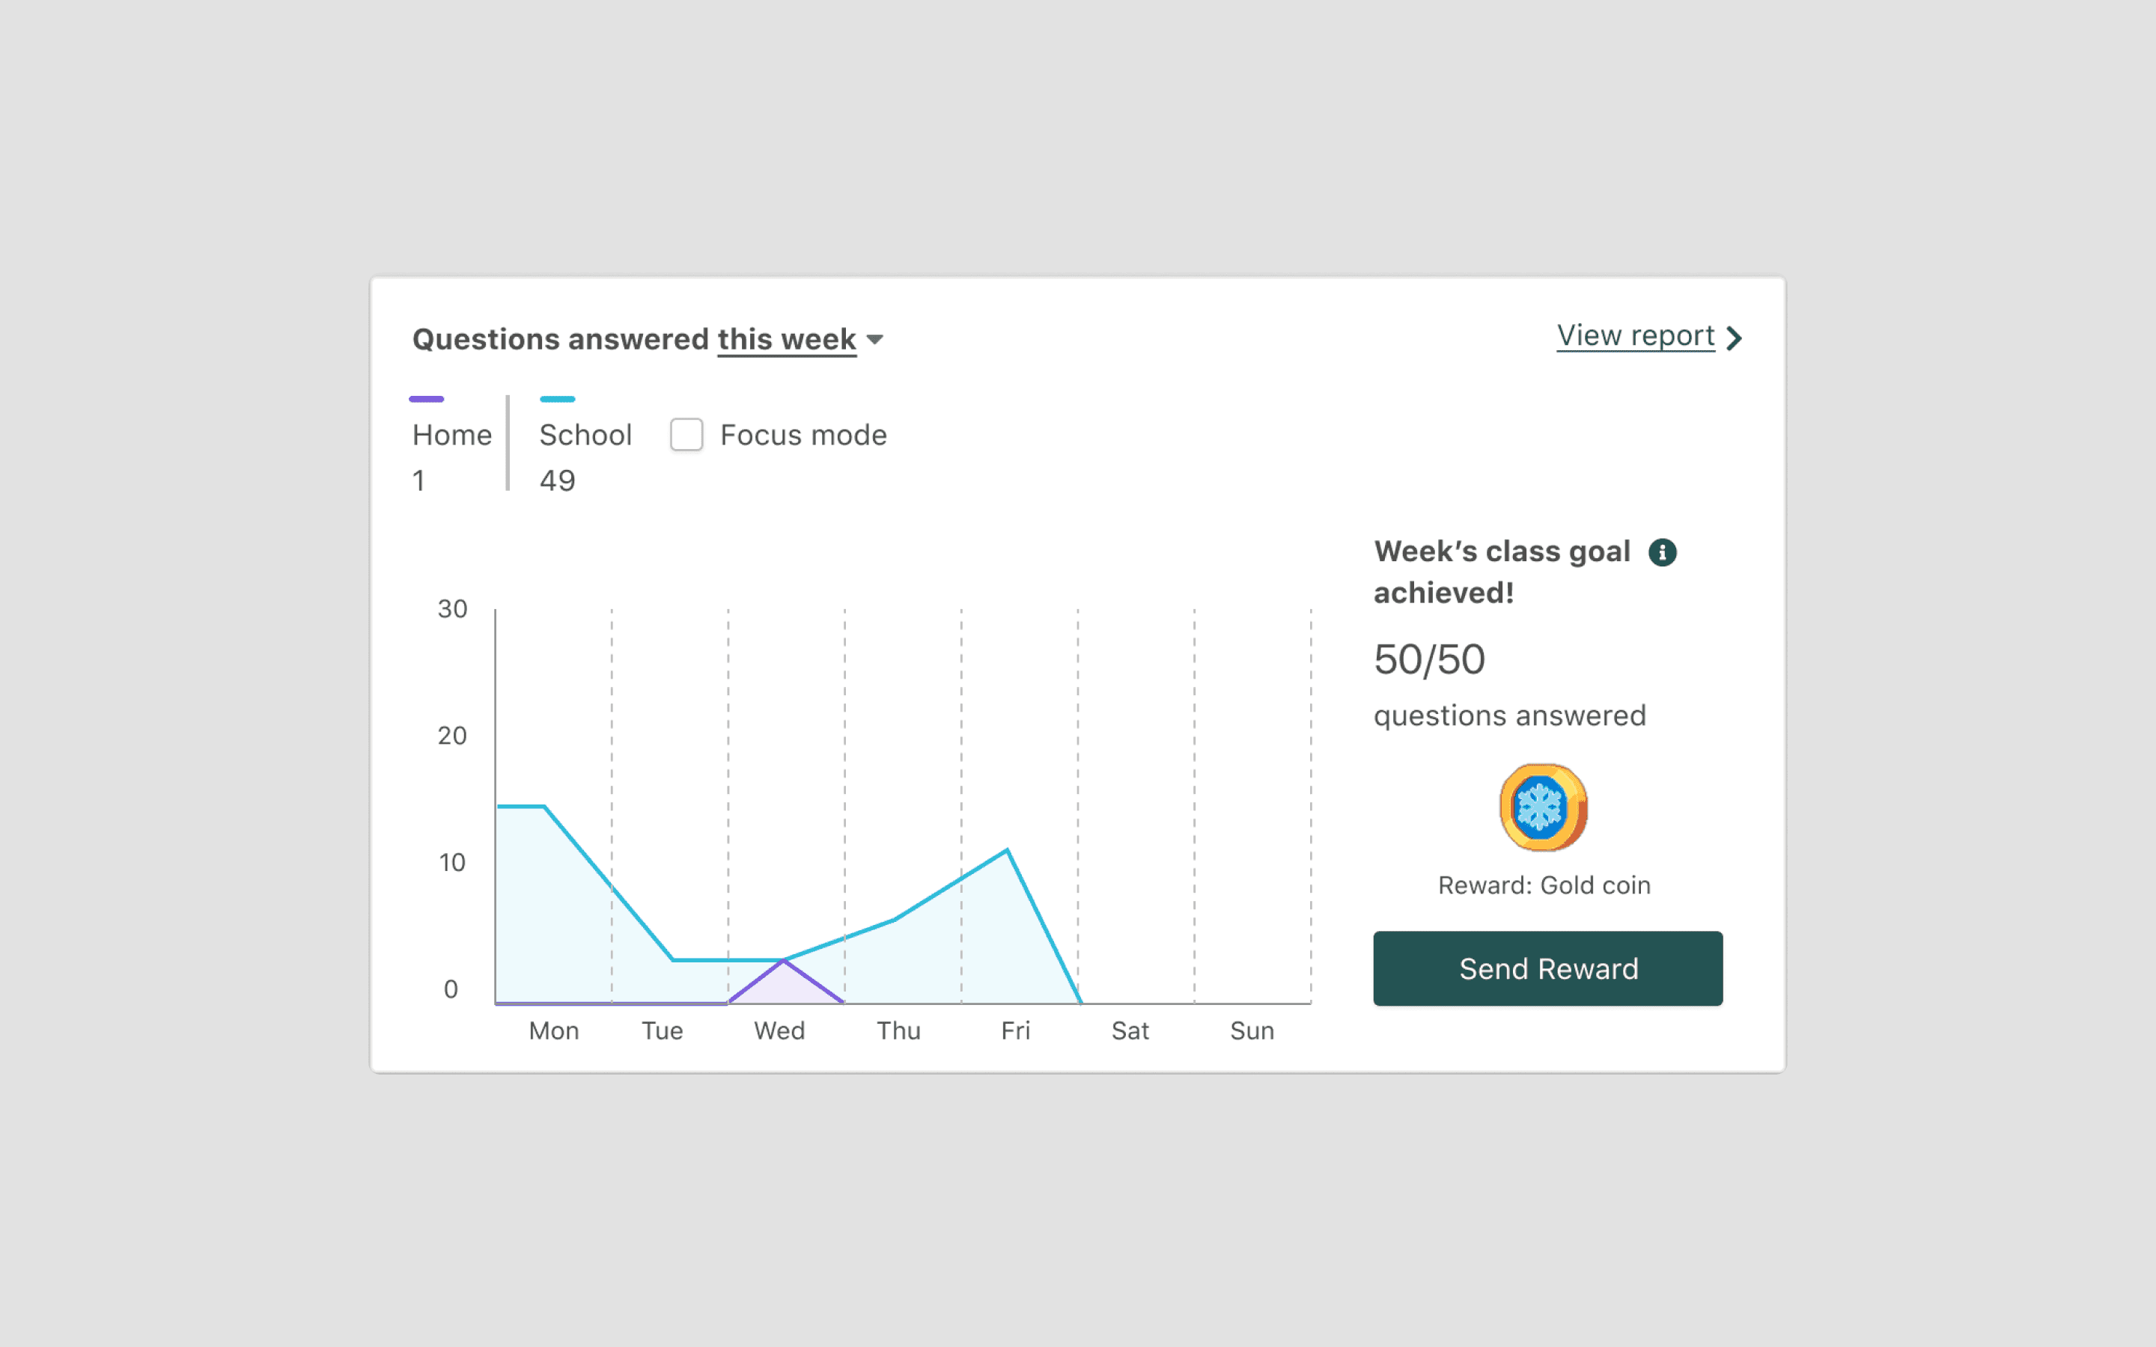Select the Home series label

coord(451,435)
